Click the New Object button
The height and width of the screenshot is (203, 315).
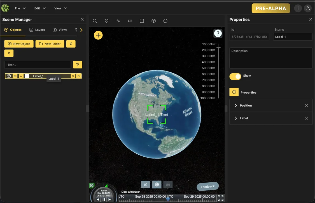[19, 44]
